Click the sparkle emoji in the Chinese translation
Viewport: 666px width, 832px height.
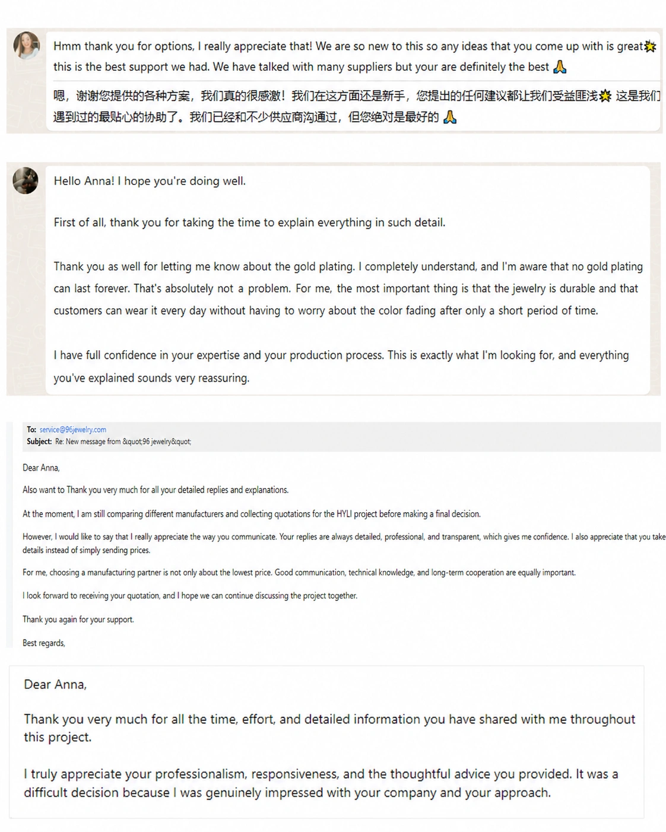pyautogui.click(x=605, y=96)
